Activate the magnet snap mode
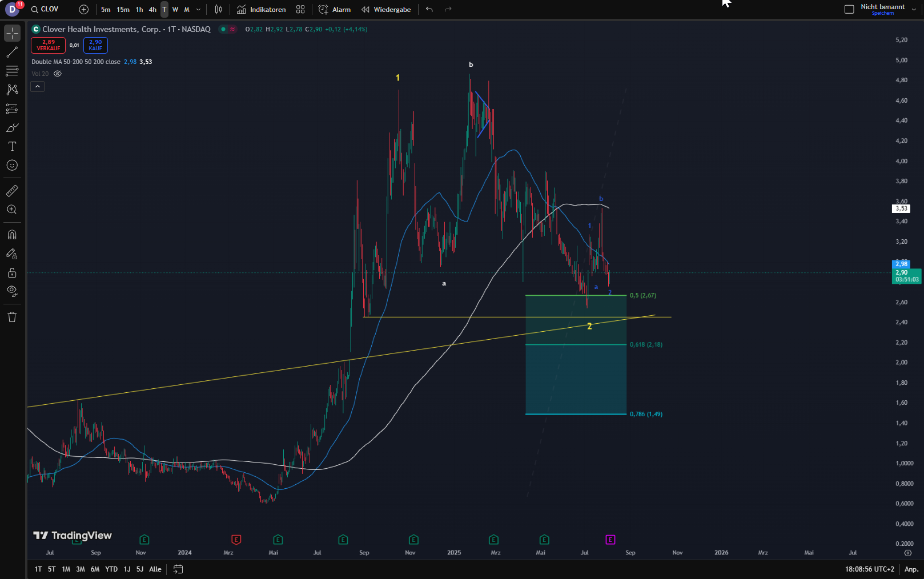924x579 pixels. (x=12, y=235)
